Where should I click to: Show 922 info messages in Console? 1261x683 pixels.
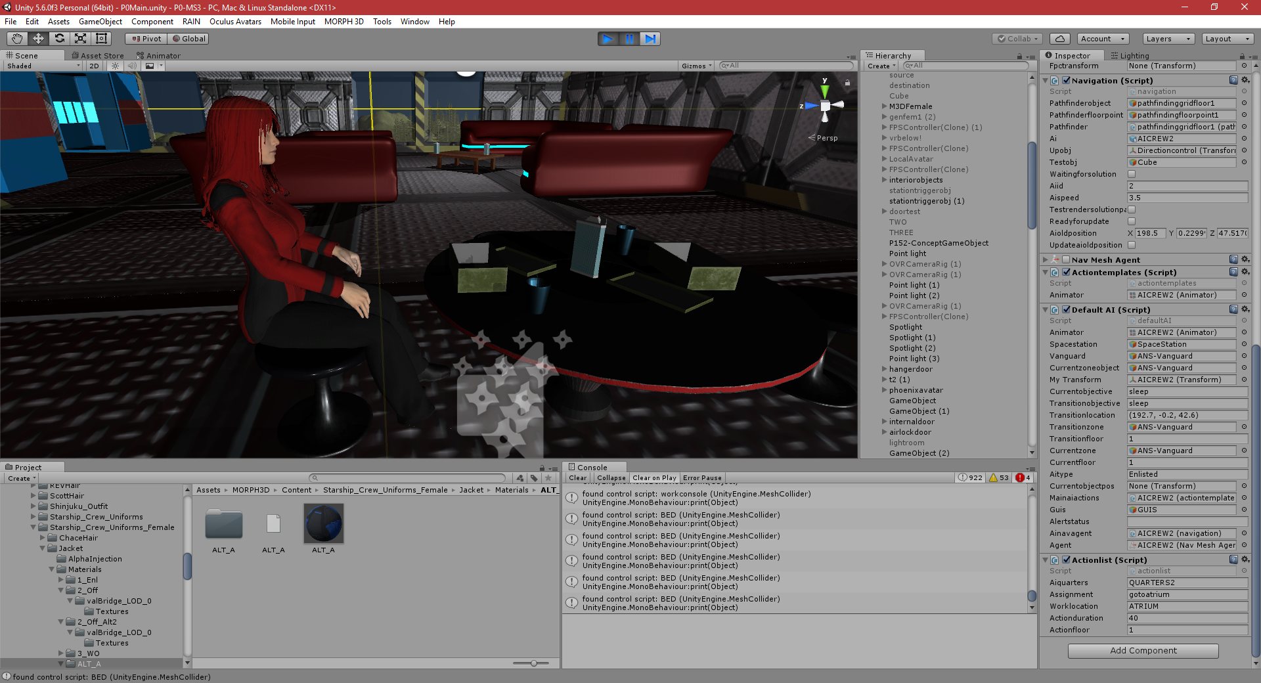[x=971, y=477]
